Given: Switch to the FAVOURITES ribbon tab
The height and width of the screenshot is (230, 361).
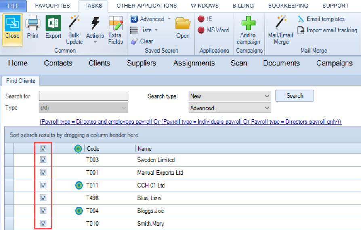Looking at the screenshot, I should [x=52, y=6].
